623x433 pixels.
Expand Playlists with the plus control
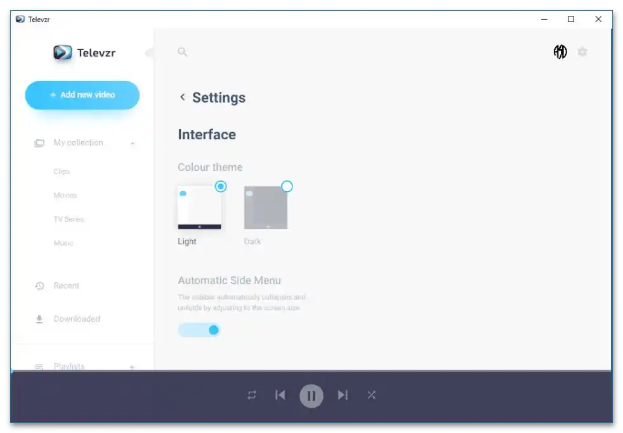point(132,366)
